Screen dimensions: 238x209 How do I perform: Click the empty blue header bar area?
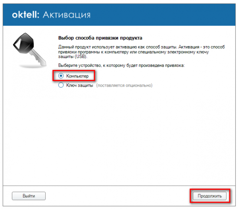click(167, 15)
